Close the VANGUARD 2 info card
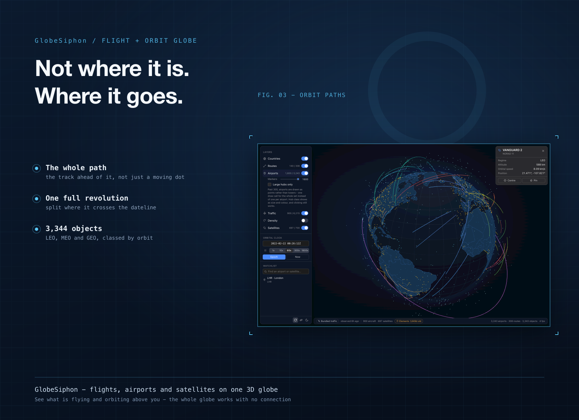 543,151
